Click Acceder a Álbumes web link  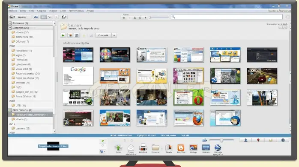(279, 11)
